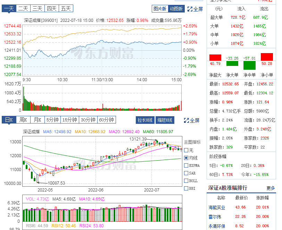The image size is (282, 230).
Task: Open the 永清环保 stock link
Action: click(217, 226)
